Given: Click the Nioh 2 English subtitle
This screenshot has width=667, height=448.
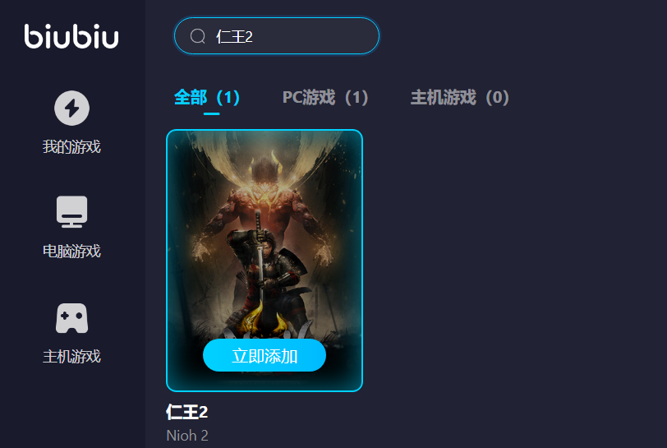Looking at the screenshot, I should (x=187, y=435).
